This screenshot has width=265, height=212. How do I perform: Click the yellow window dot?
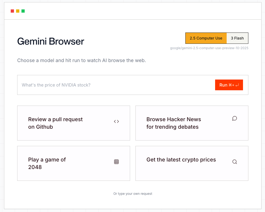point(18,11)
